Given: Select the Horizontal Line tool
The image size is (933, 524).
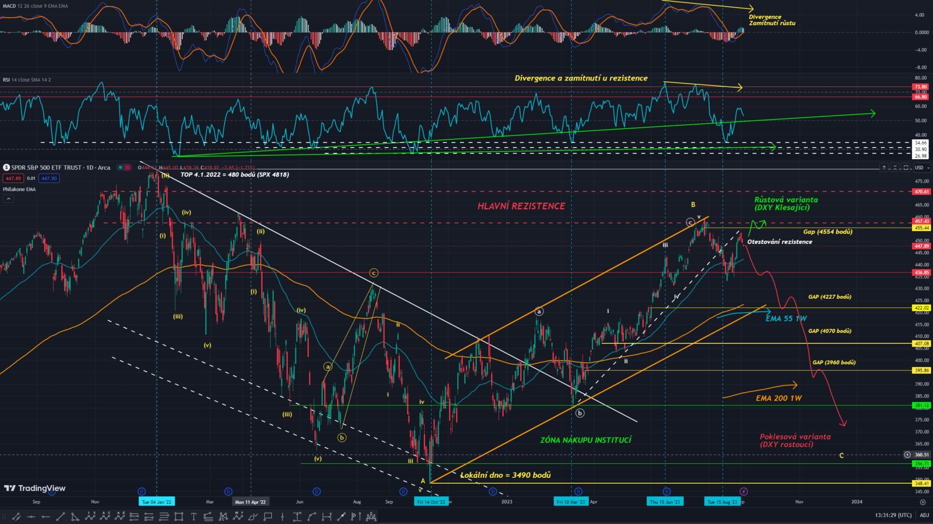Looking at the screenshot, I should click(x=32, y=517).
